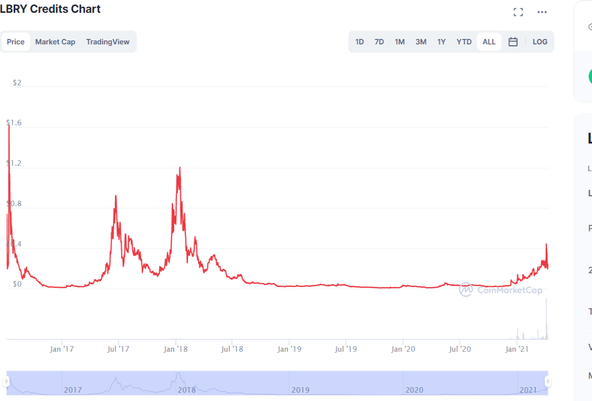The height and width of the screenshot is (401, 592).
Task: Grab the right range navigator handle
Action: click(x=548, y=381)
